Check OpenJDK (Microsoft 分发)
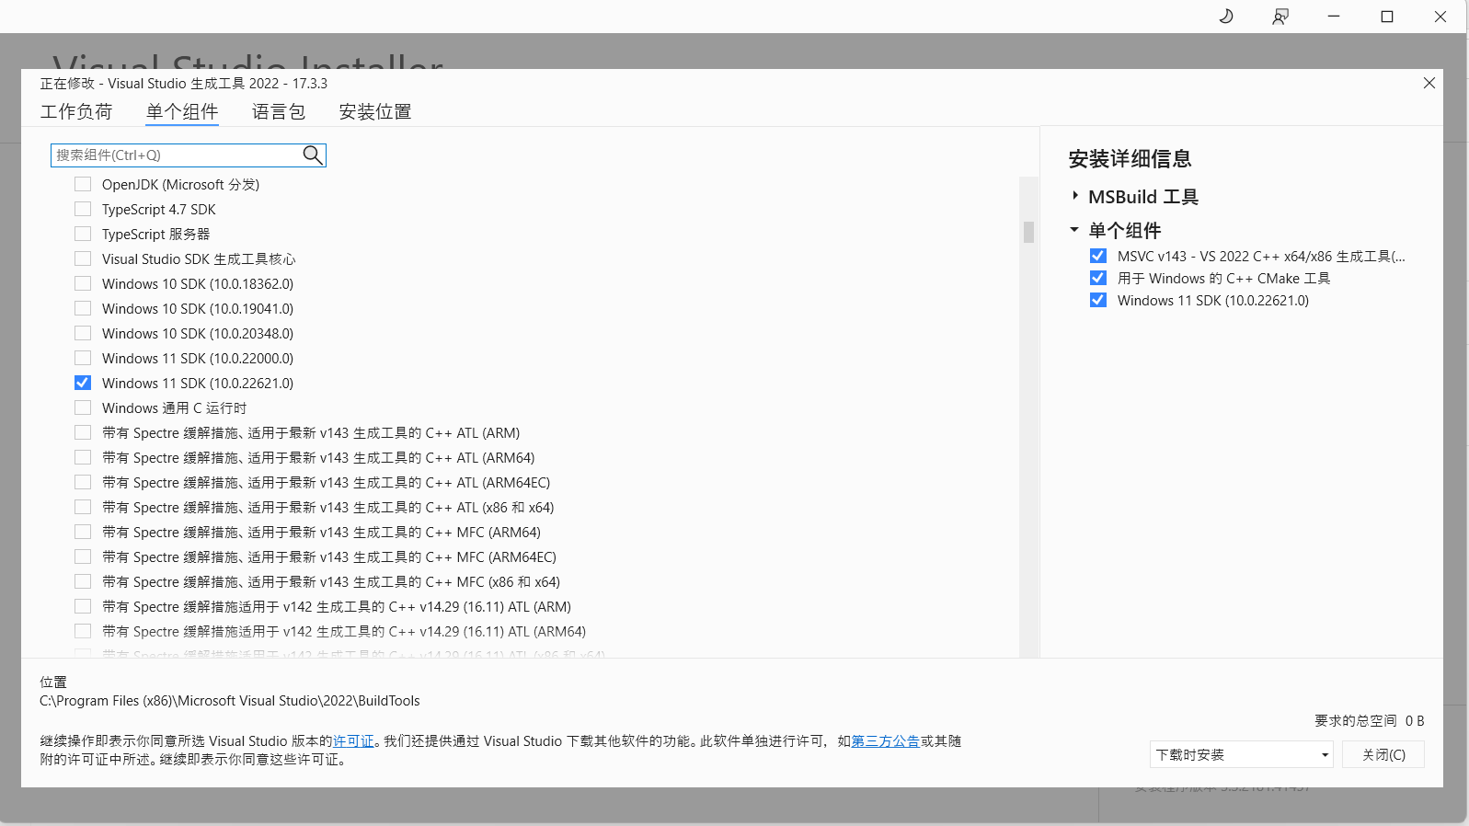This screenshot has height=826, width=1469. tap(83, 184)
